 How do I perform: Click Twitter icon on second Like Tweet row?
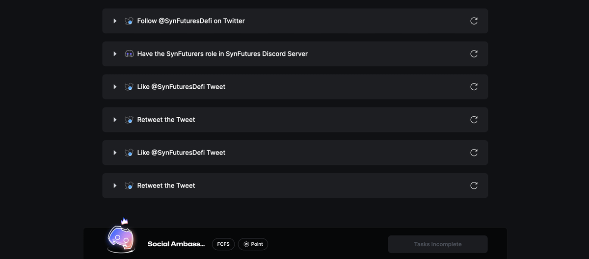(129, 153)
